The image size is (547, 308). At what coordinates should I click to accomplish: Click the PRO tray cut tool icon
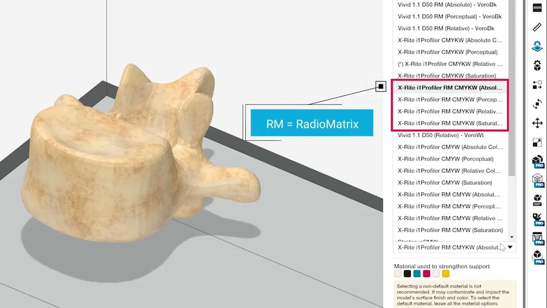(x=538, y=239)
